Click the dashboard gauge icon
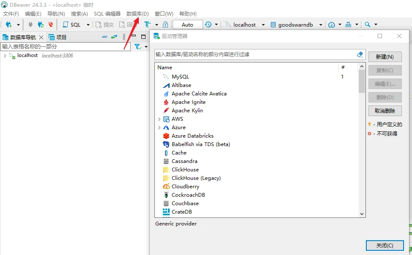 tap(332, 24)
